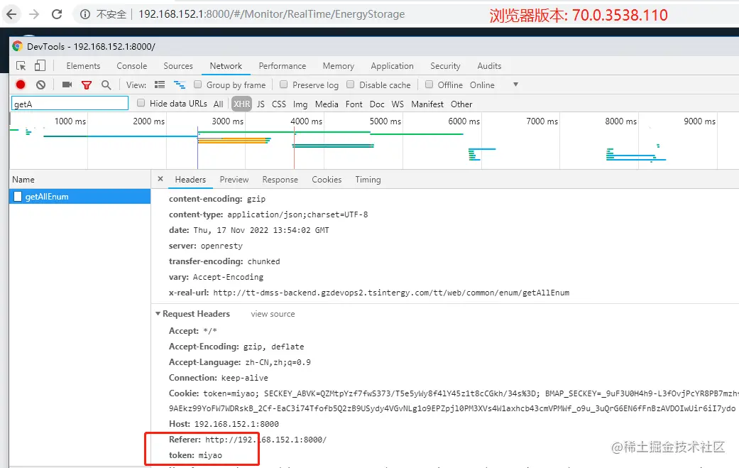Toggle the network requests filter icon

coord(86,85)
